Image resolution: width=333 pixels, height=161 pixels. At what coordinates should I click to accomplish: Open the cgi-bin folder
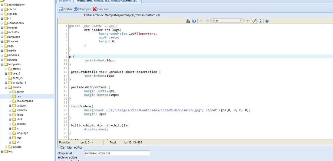12,14
